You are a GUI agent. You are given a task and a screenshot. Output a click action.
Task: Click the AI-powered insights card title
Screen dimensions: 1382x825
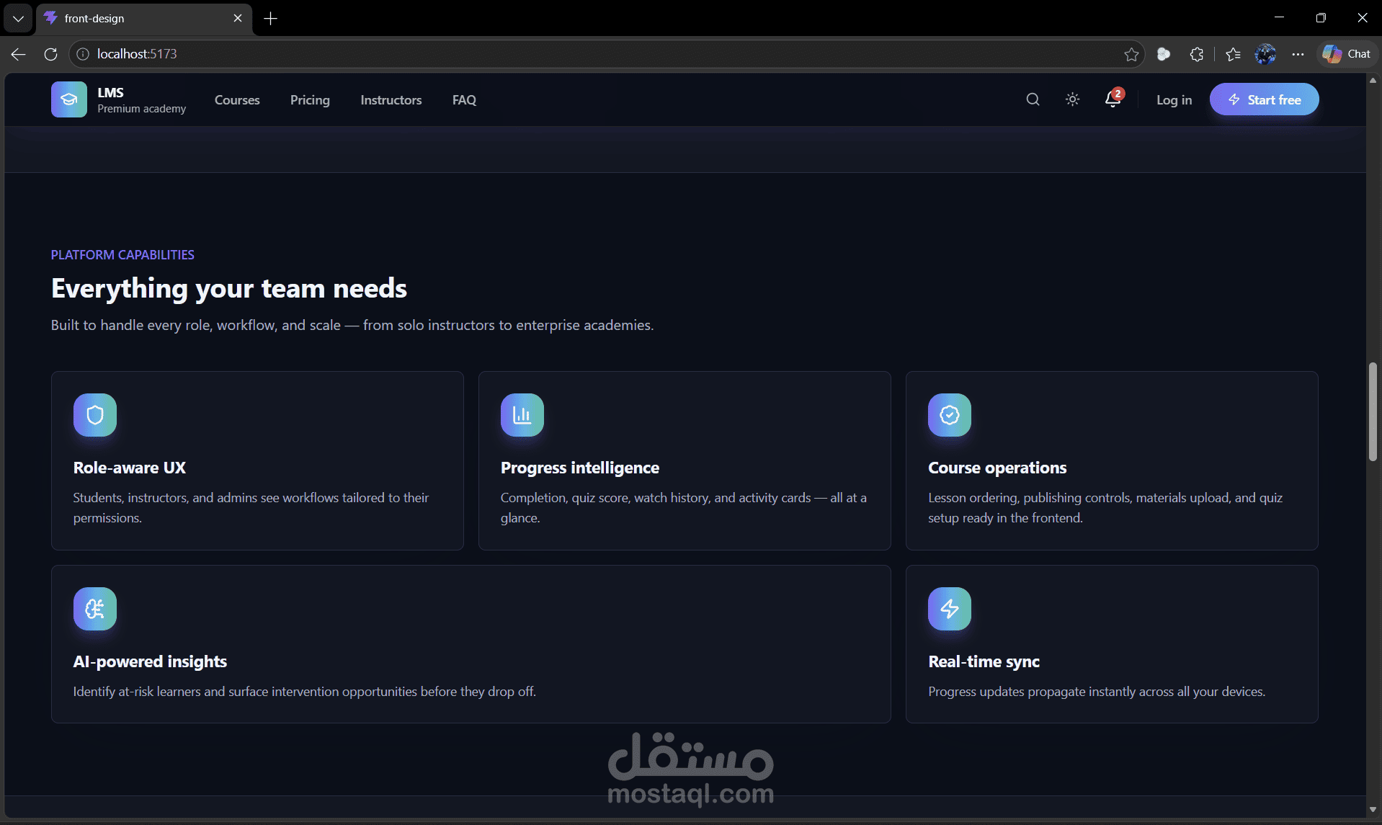click(150, 661)
